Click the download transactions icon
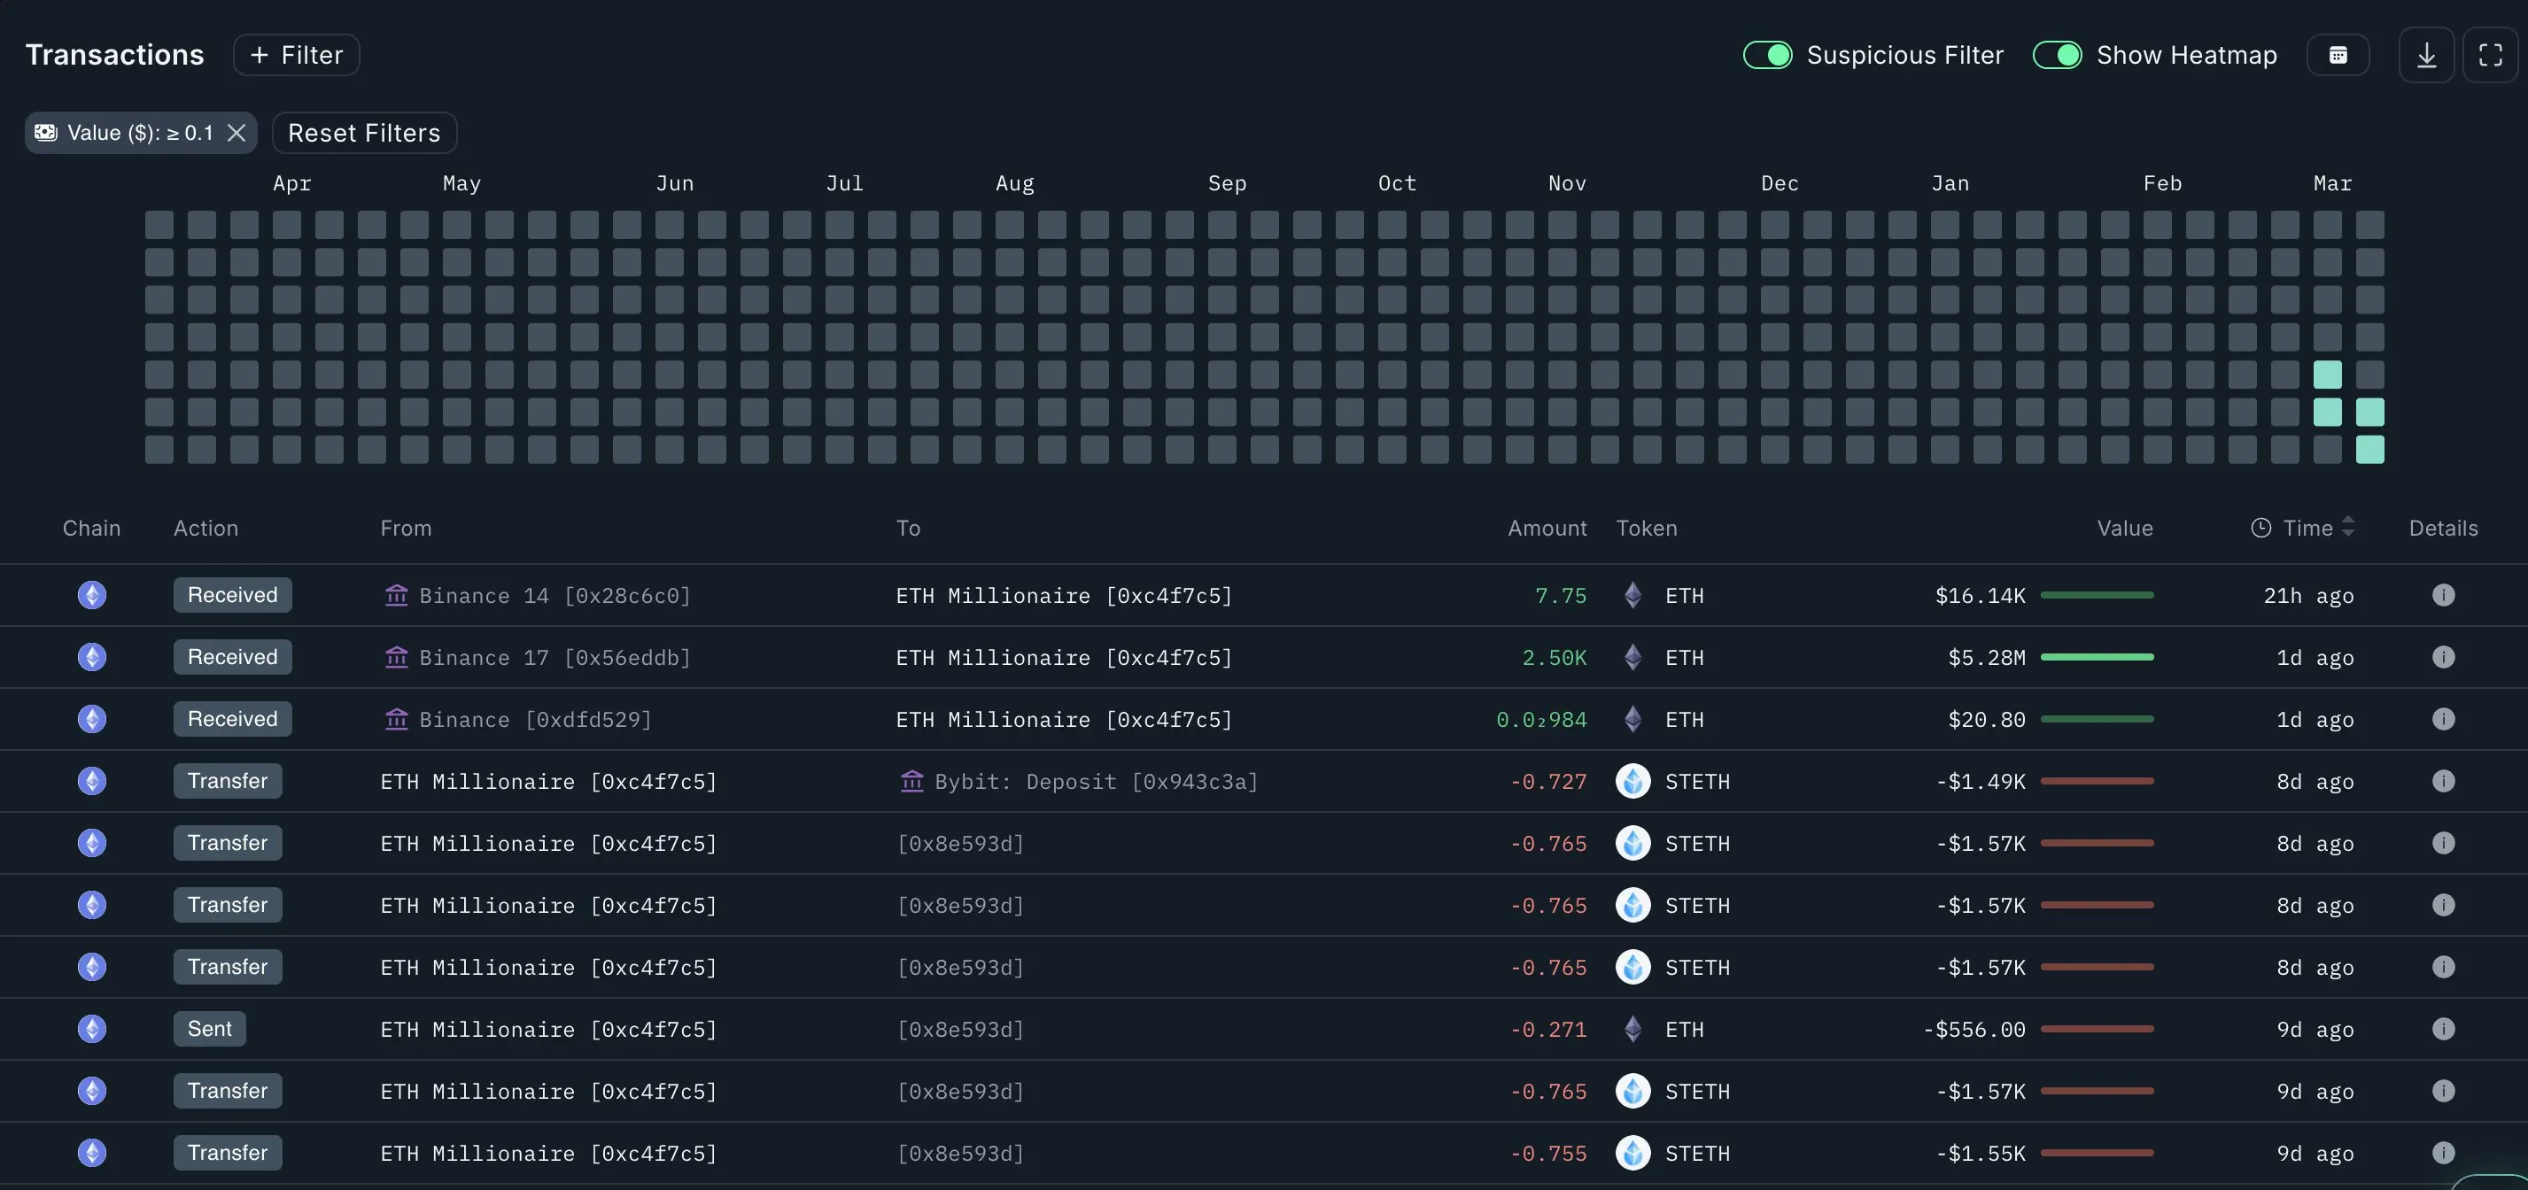This screenshot has width=2528, height=1190. pyautogui.click(x=2426, y=55)
